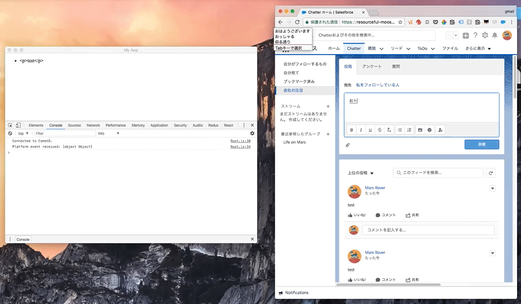The image size is (521, 304).
Task: Open the second Mars Rover post's action menu arrow
Action: (x=492, y=253)
